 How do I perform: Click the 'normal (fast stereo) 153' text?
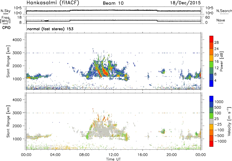pos(50,29)
